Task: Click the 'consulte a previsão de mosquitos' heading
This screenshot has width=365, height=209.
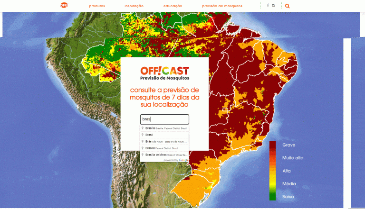Action: pyautogui.click(x=164, y=97)
